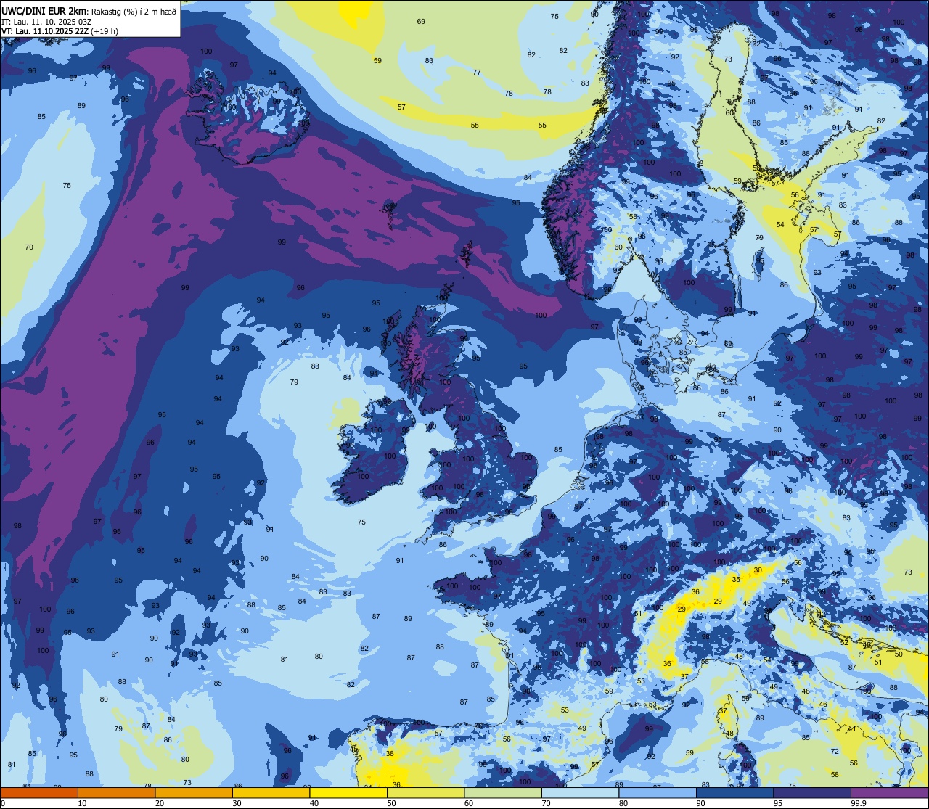
Task: Click the '77' humidity value in the Norwegian Sea
Action: coord(477,73)
